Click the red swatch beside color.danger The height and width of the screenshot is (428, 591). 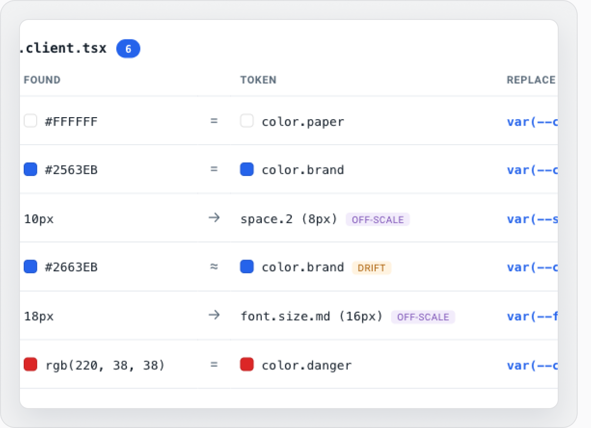tap(247, 364)
